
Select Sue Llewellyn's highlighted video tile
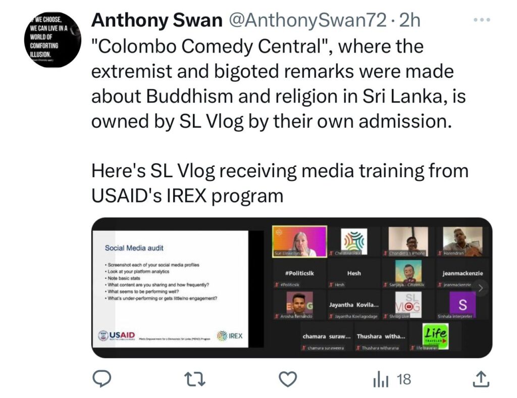pos(299,241)
